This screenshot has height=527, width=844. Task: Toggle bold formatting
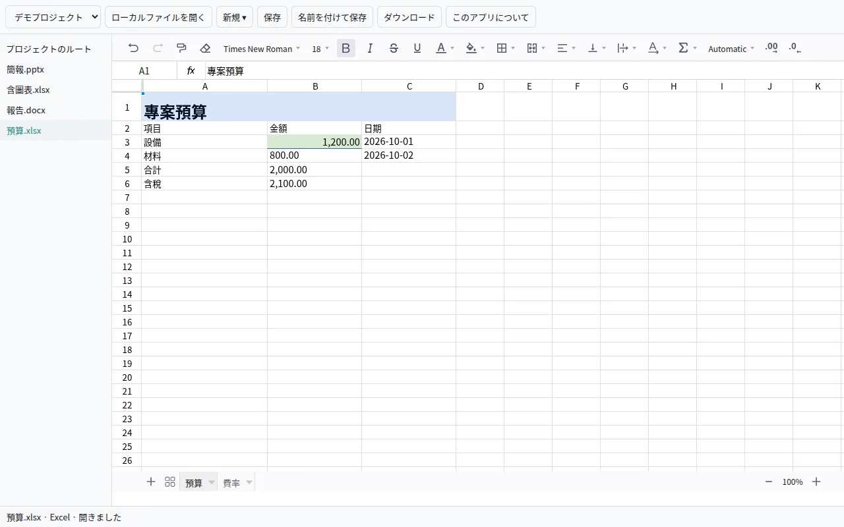(x=346, y=48)
